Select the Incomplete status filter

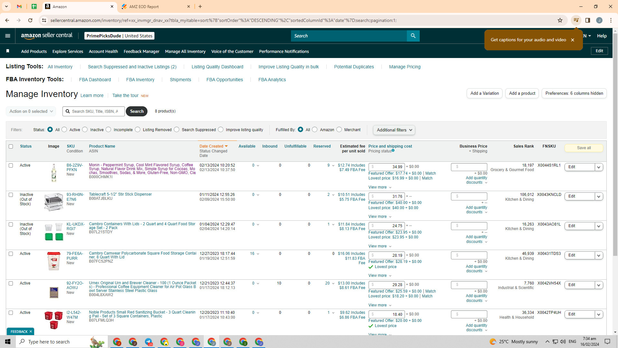click(x=108, y=130)
